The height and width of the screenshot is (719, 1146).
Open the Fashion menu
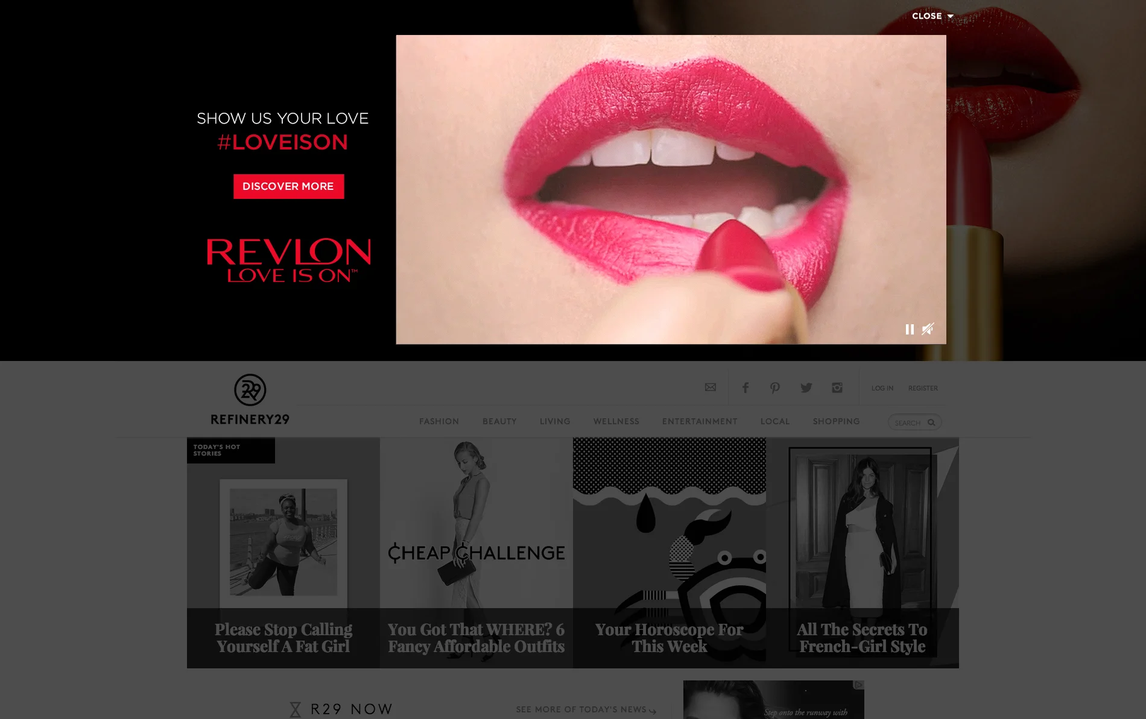click(439, 421)
